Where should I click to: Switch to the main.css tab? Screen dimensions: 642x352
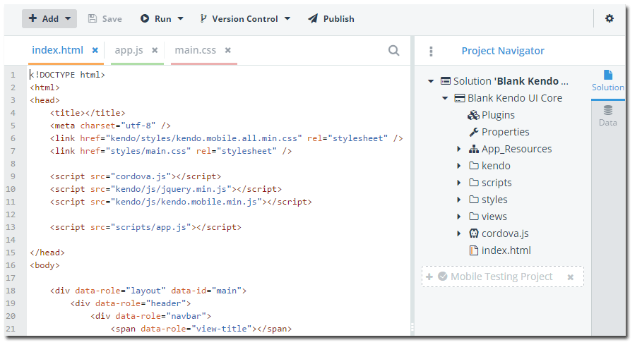point(196,50)
